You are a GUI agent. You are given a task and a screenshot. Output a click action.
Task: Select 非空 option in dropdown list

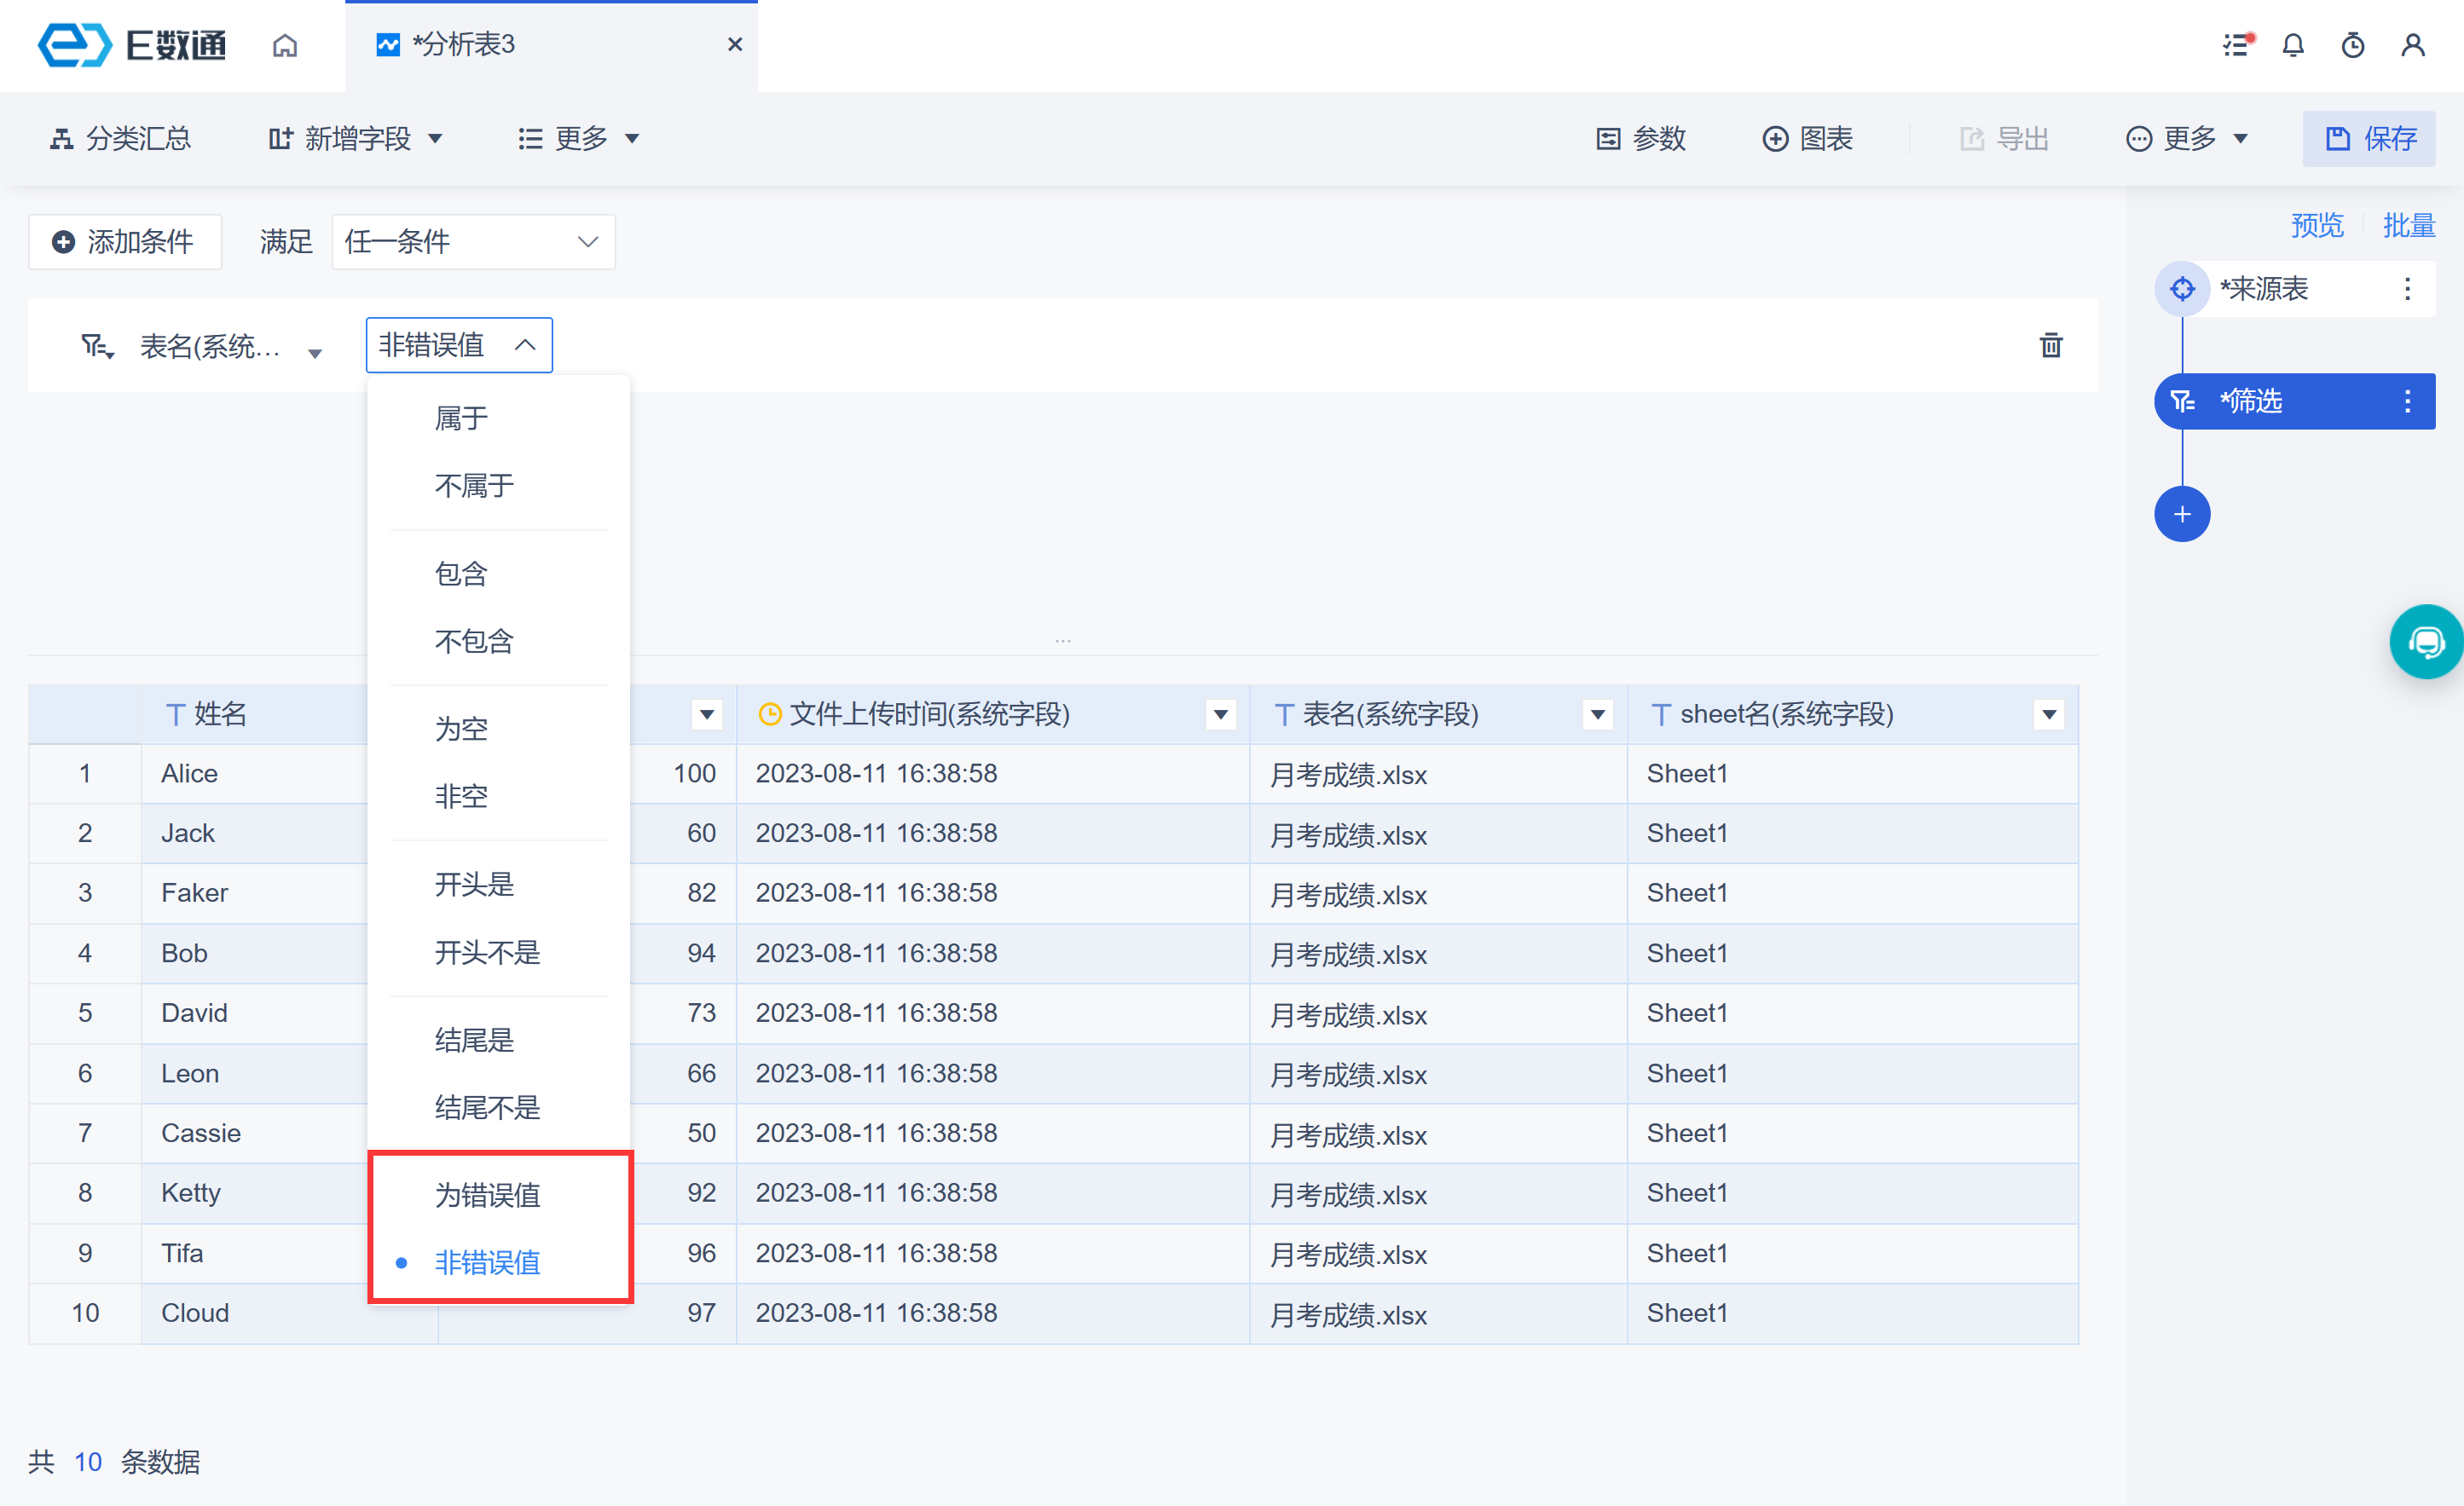(x=461, y=797)
